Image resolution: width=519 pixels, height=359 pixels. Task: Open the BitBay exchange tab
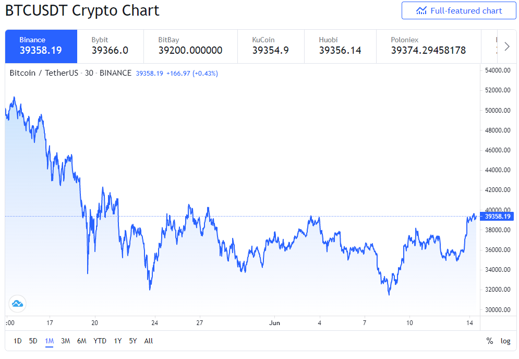(190, 46)
